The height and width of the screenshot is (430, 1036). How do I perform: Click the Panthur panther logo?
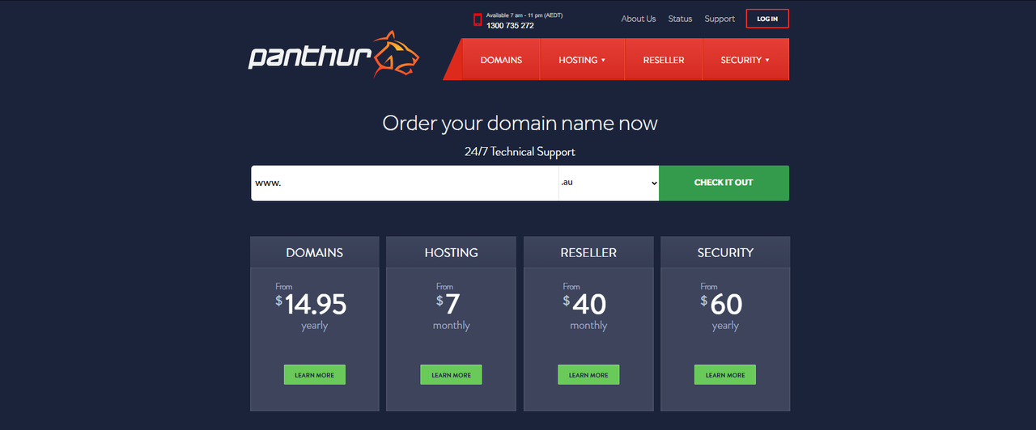(x=333, y=55)
